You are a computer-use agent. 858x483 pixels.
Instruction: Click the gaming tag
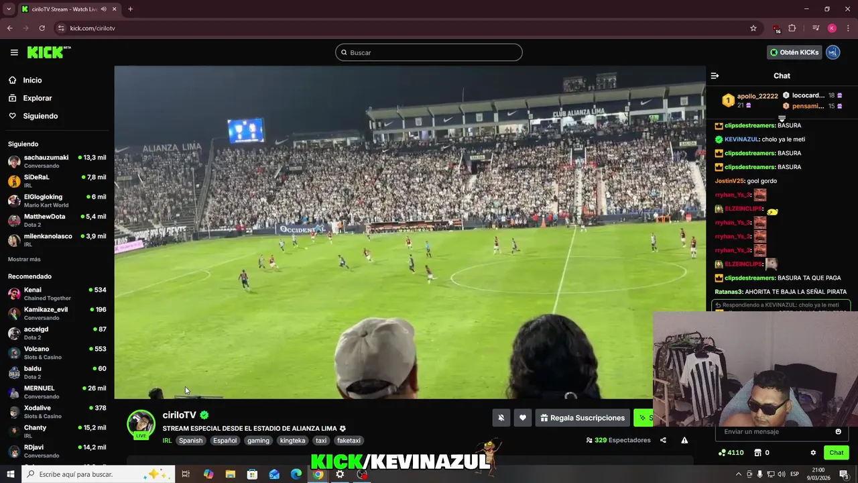pyautogui.click(x=258, y=441)
